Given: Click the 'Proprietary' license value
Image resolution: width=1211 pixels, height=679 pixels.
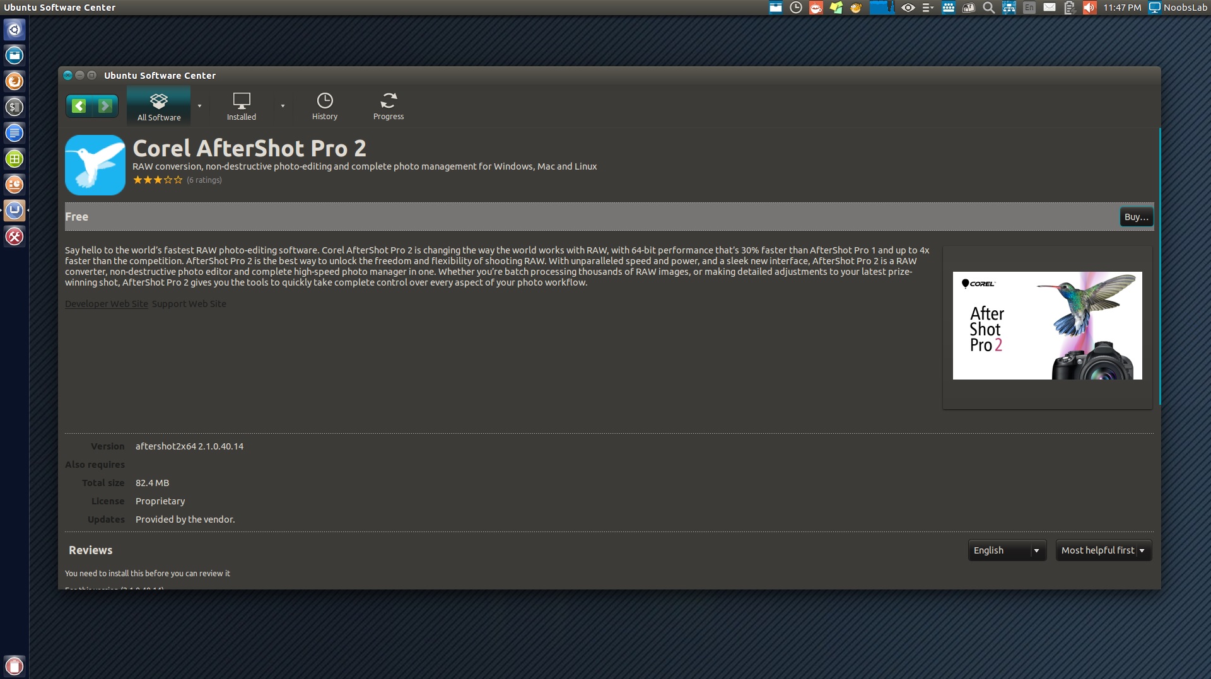Looking at the screenshot, I should click(x=160, y=501).
